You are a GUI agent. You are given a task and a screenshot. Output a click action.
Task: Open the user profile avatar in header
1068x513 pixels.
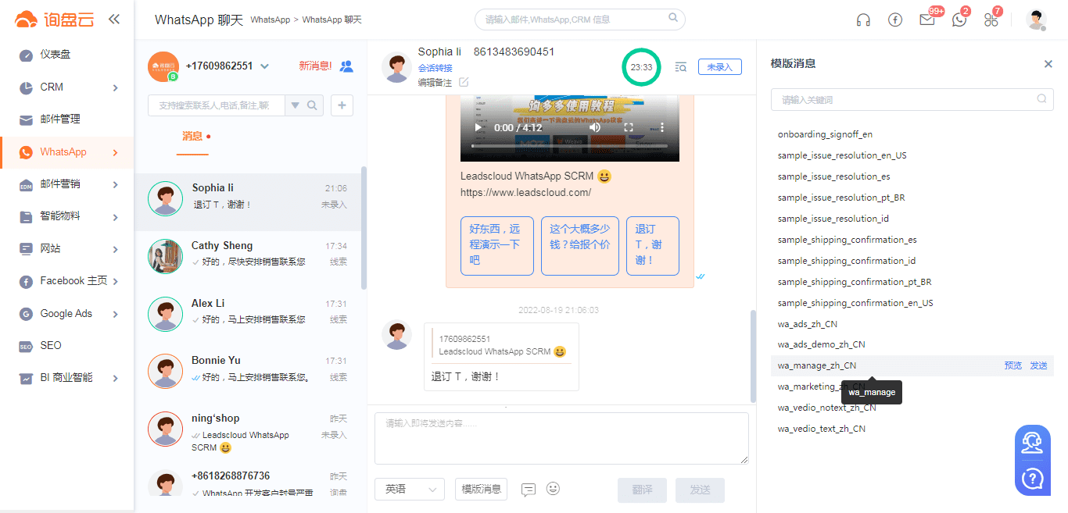pyautogui.click(x=1037, y=20)
